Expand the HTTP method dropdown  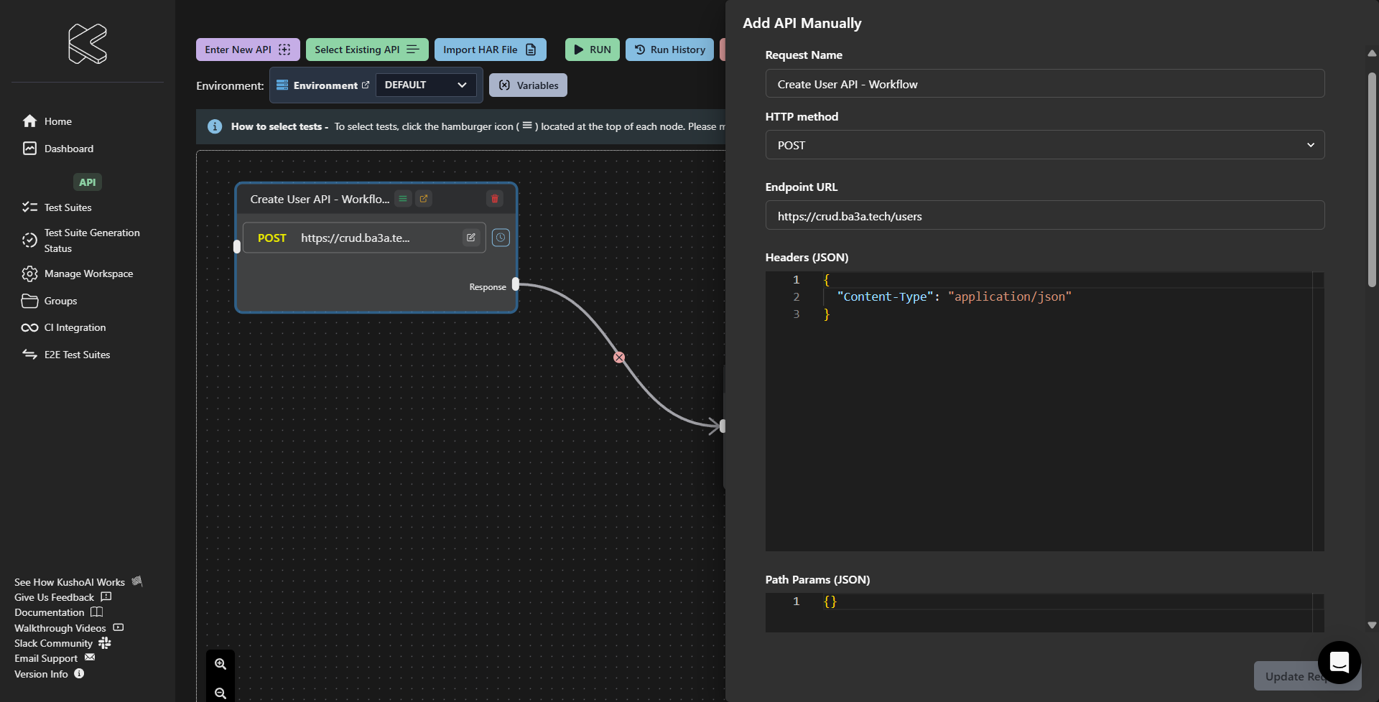1044,145
